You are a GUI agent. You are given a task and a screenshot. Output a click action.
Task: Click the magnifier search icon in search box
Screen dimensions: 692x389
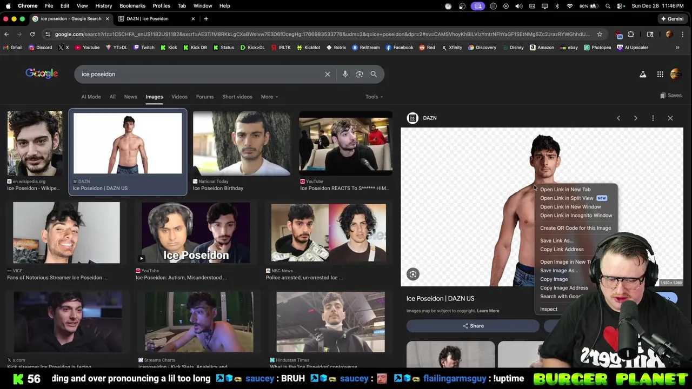(x=374, y=74)
